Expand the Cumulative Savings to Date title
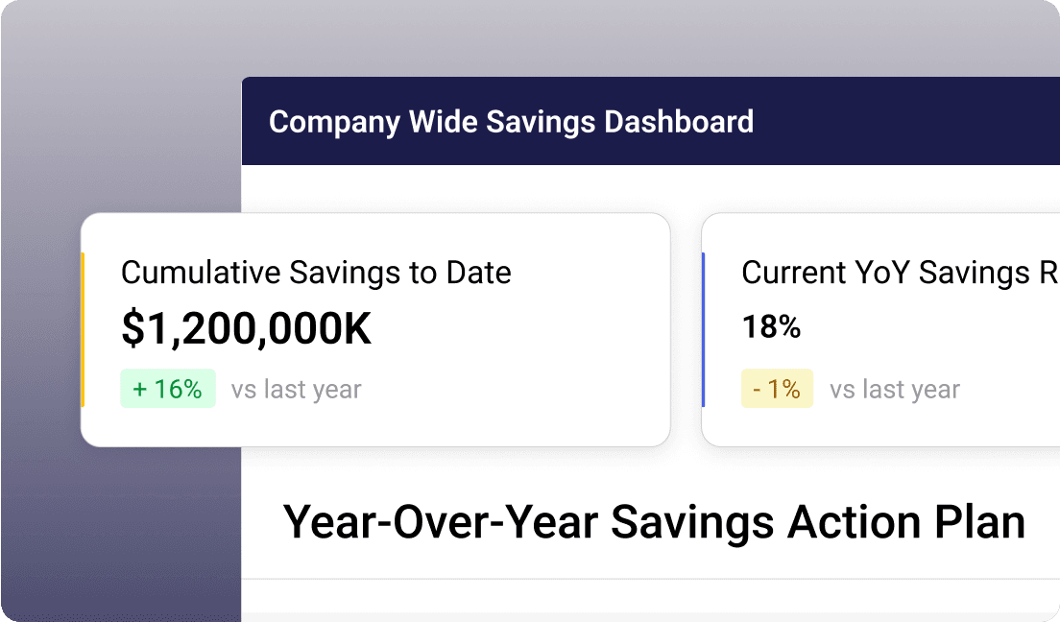Screen dimensions: 1060x622 (315, 273)
